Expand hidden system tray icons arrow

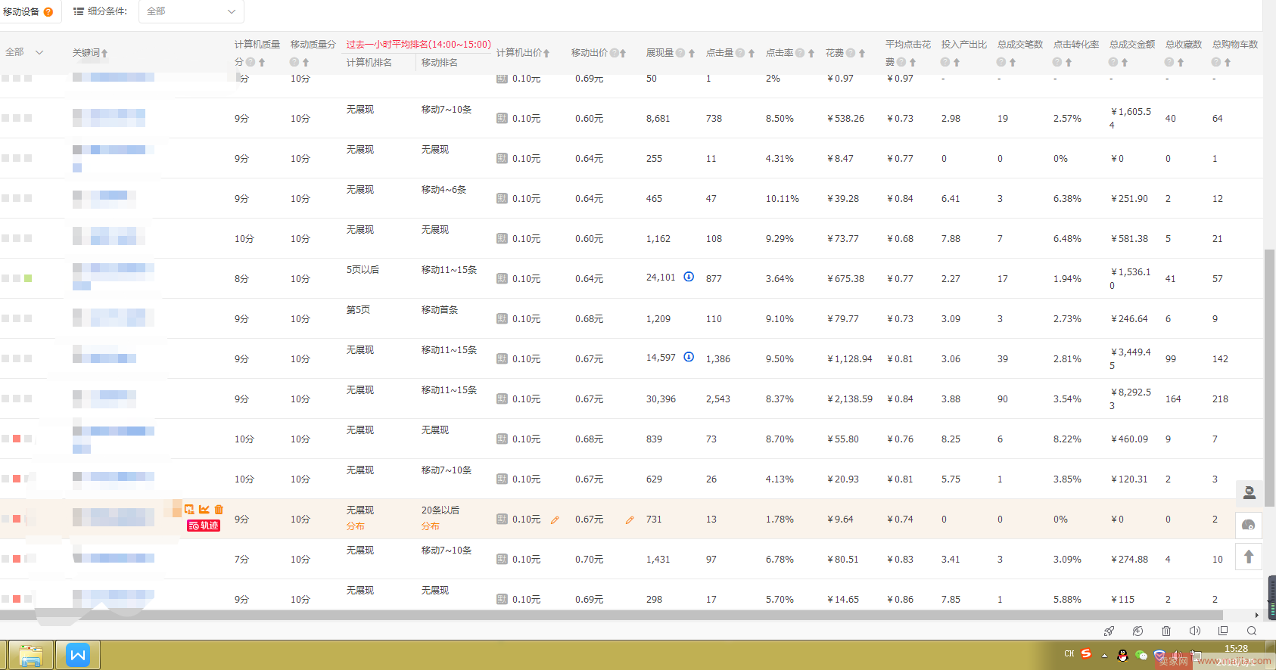1105,656
